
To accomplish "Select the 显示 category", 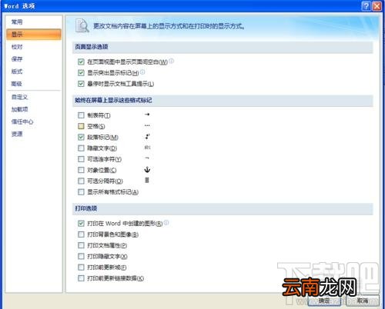I will click(x=34, y=35).
